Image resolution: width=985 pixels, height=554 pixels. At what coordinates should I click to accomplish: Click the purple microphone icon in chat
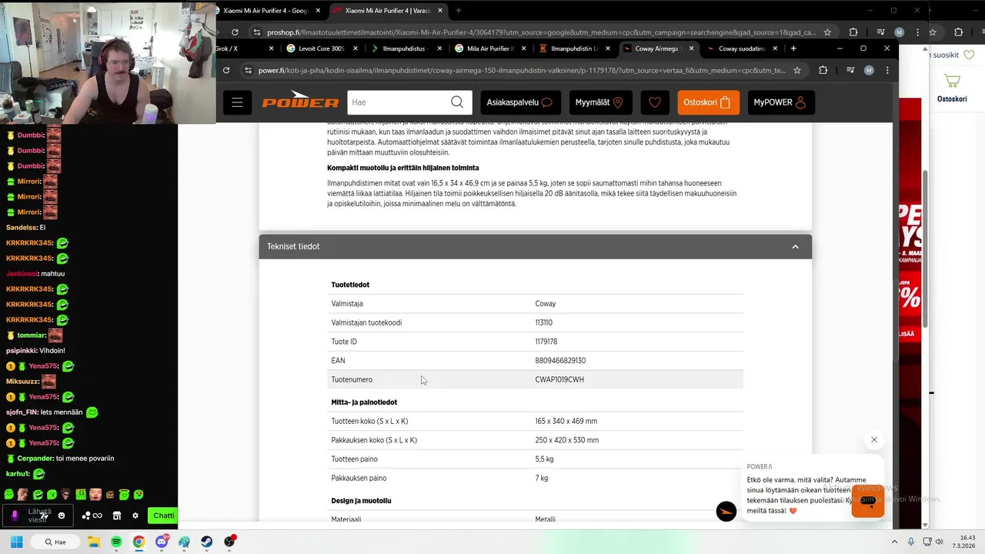15,516
